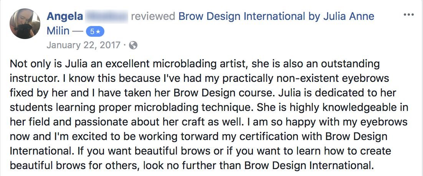The image size is (423, 176).
Task: Click the review line starting "students learning proper"
Action: point(209,108)
